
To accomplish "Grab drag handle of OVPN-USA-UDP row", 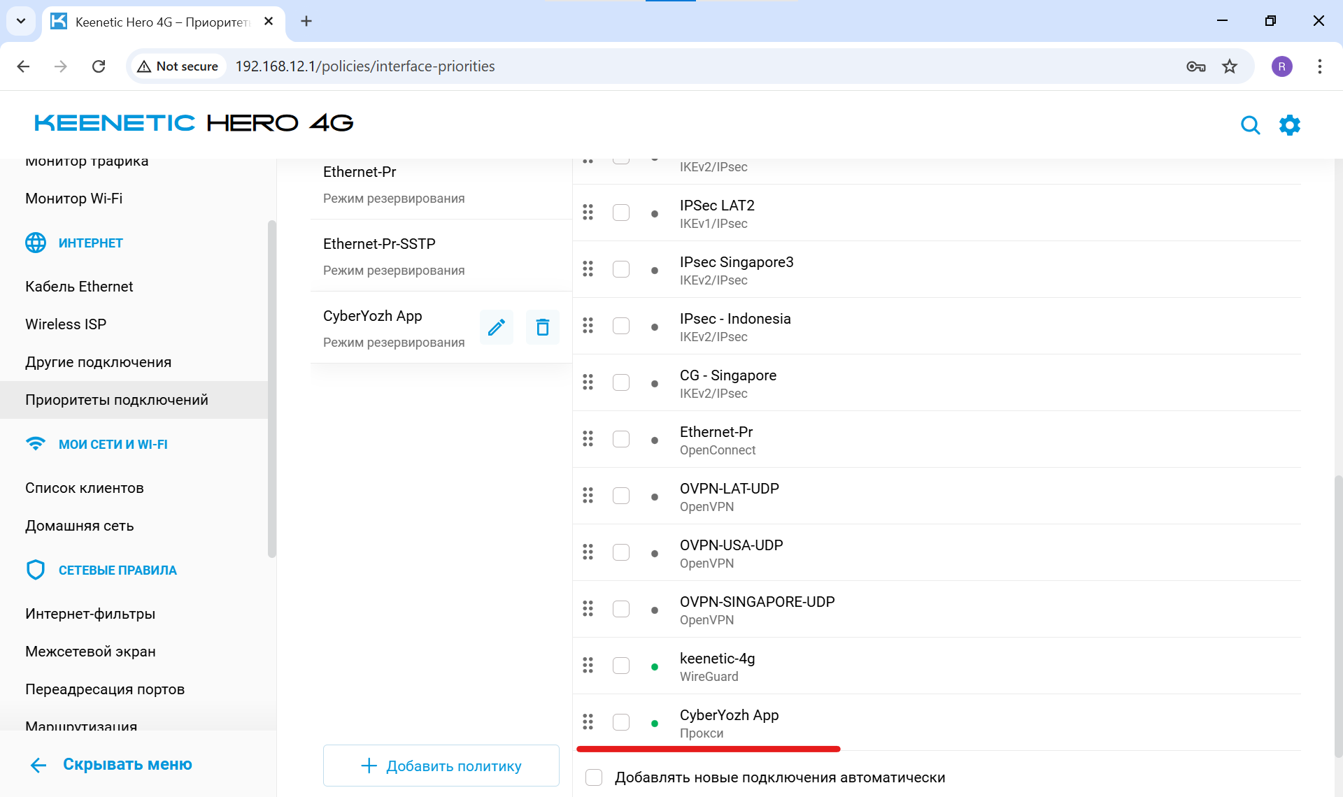I will [588, 552].
